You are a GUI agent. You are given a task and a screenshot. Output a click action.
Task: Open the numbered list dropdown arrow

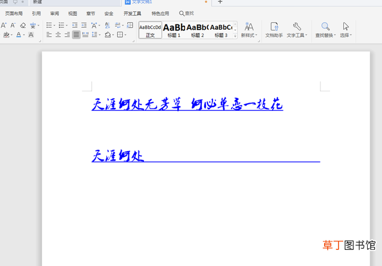point(67,26)
